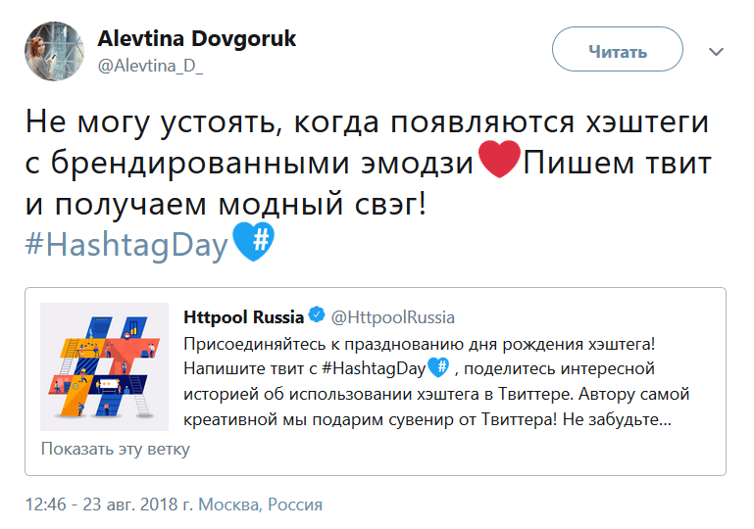Click the blue heart hashtag emoji
The height and width of the screenshot is (529, 754).
coord(253,241)
